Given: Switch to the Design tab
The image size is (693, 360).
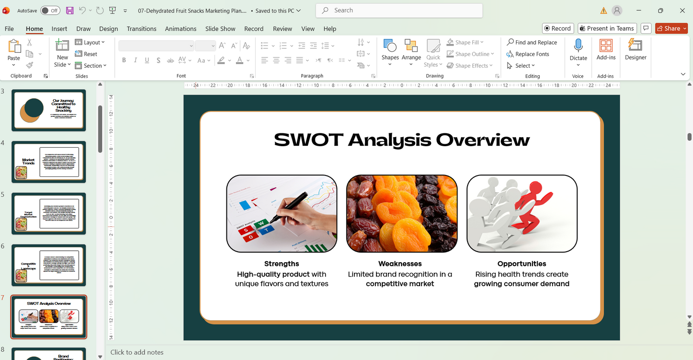Looking at the screenshot, I should coord(108,29).
